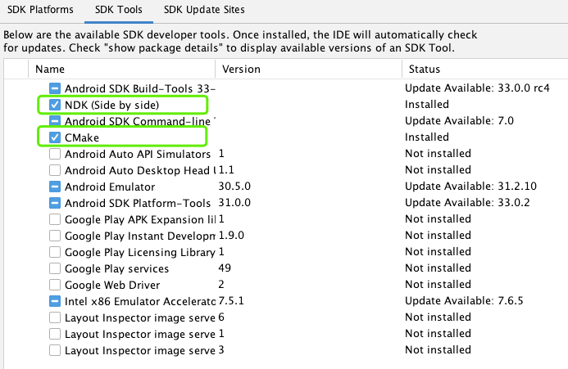Toggle Android Emulator update checkbox
The width and height of the screenshot is (568, 369).
point(55,187)
